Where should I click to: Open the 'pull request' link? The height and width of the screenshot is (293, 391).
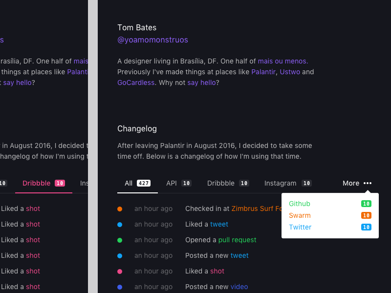(237, 240)
